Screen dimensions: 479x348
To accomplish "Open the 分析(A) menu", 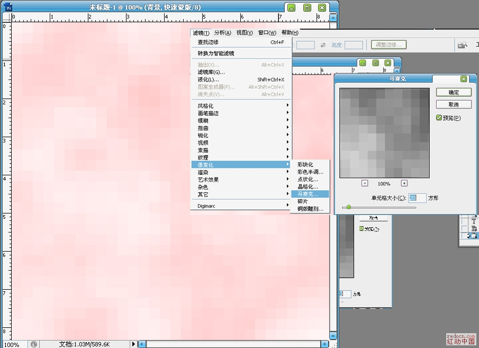I will click(x=222, y=33).
